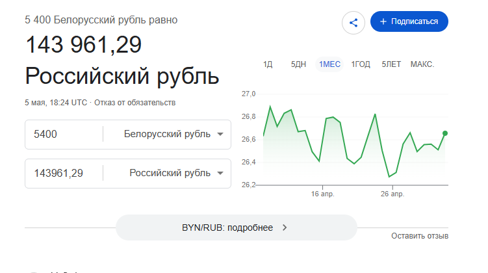The width and height of the screenshot is (488, 273).
Task: Select Белорусский рубль currency selector text
Action: 167,134
